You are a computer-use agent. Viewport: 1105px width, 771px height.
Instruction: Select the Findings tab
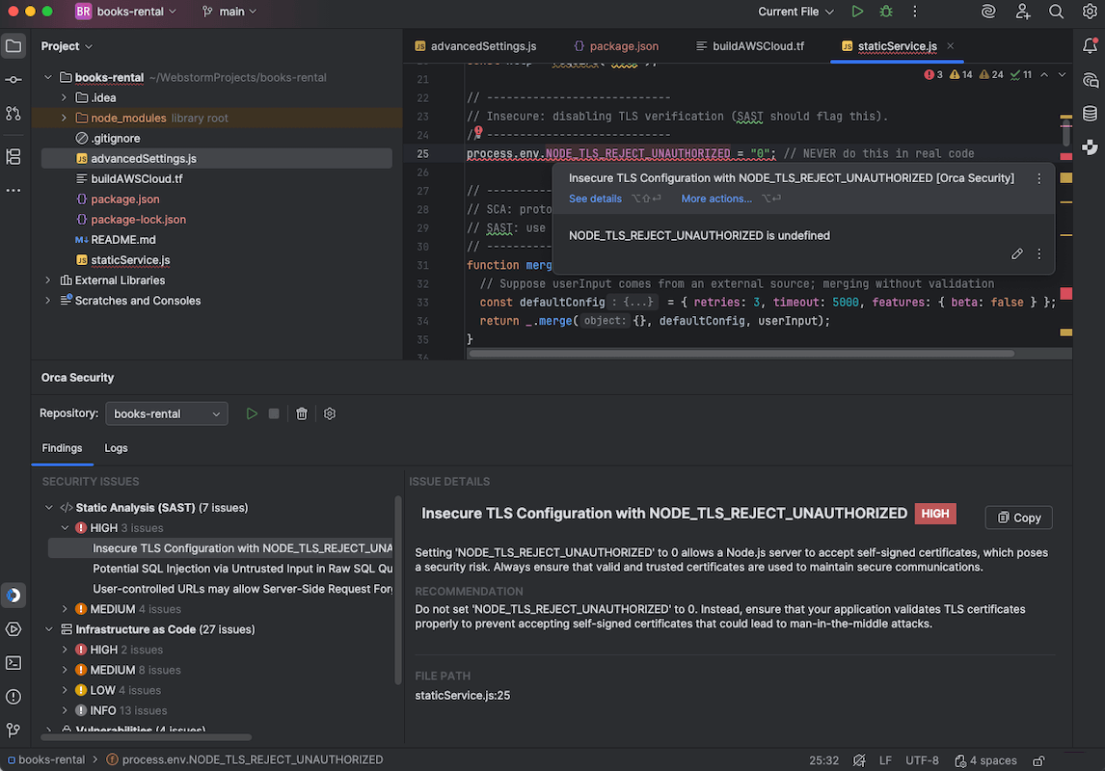coord(62,448)
